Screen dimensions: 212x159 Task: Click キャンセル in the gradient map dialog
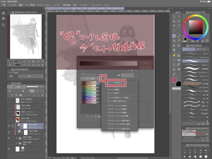coord(145,68)
